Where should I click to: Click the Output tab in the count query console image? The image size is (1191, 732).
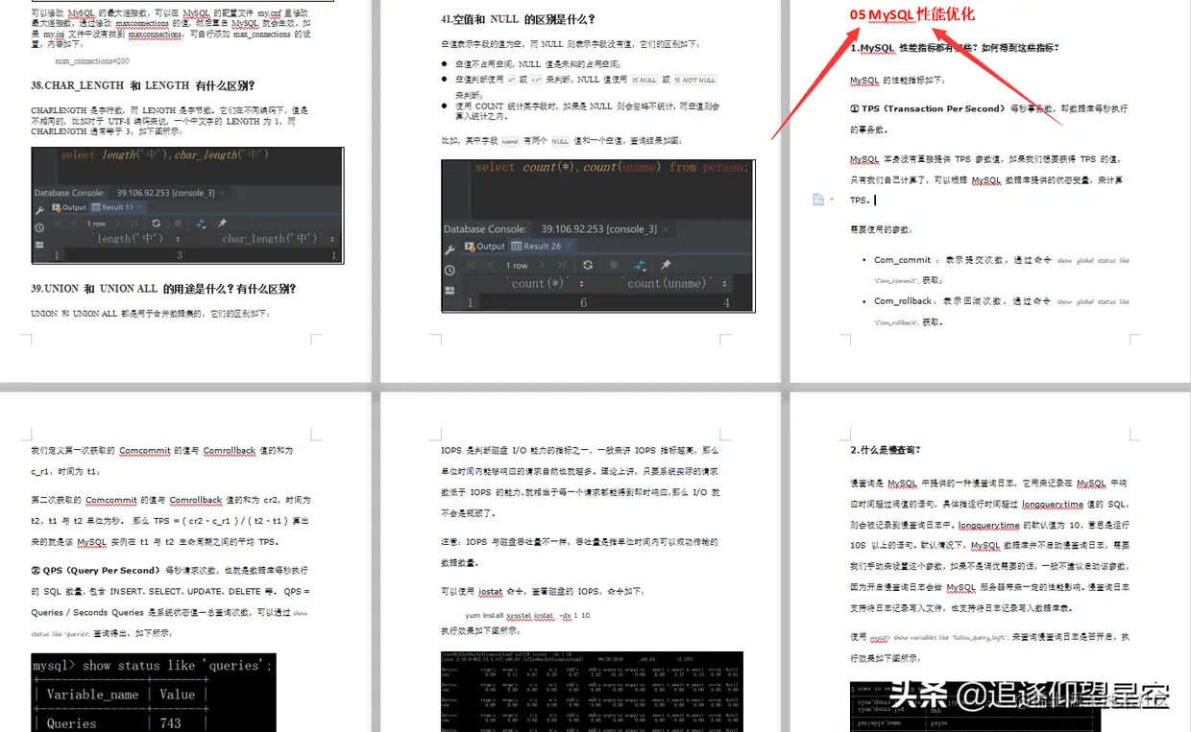[x=484, y=247]
